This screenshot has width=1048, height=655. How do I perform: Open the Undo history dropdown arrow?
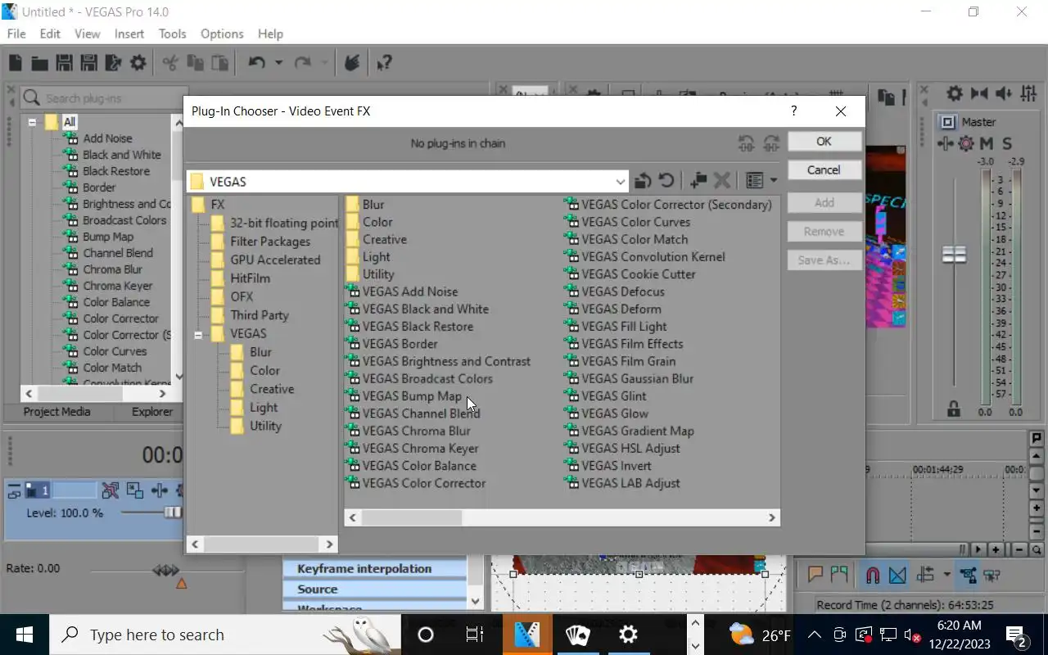278,63
